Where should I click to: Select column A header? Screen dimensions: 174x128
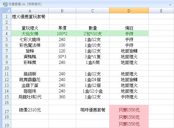click(x=30, y=11)
